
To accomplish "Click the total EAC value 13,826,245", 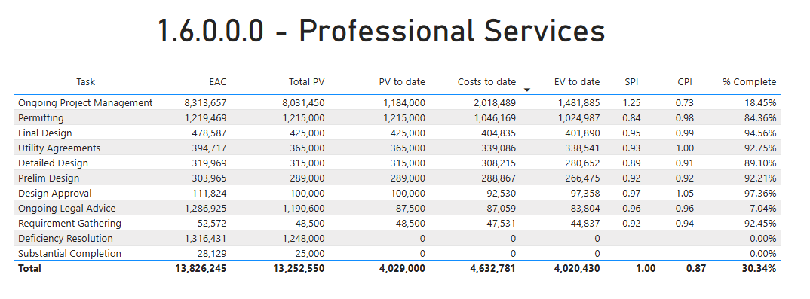I will pyautogui.click(x=201, y=269).
